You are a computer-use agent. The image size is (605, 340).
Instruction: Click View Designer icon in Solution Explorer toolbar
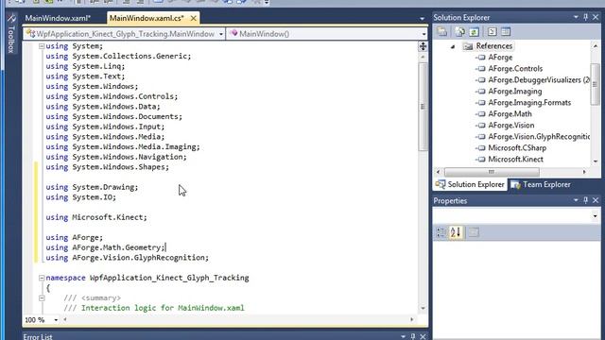[x=506, y=32]
